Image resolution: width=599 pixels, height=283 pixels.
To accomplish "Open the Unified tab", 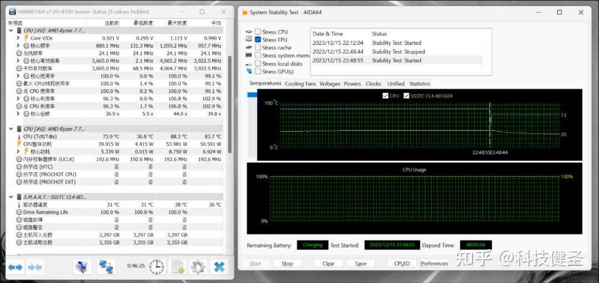I will coord(396,84).
